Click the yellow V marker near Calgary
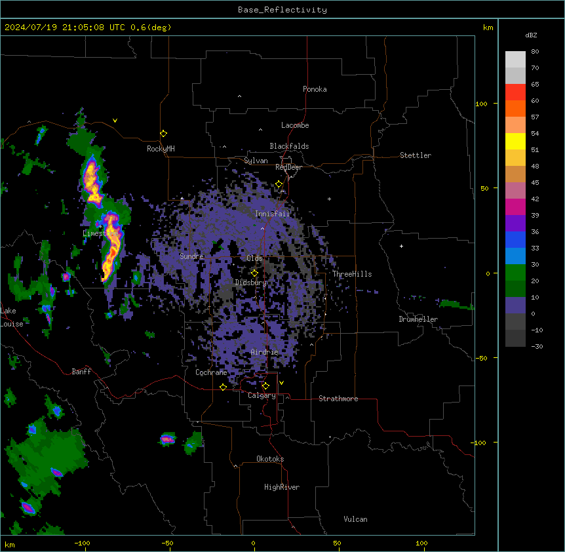This screenshot has width=565, height=552. tap(281, 383)
